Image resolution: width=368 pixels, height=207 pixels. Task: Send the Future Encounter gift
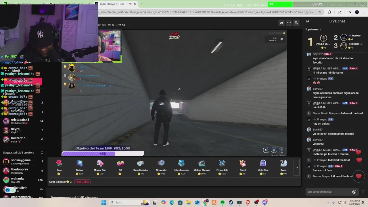181,167
